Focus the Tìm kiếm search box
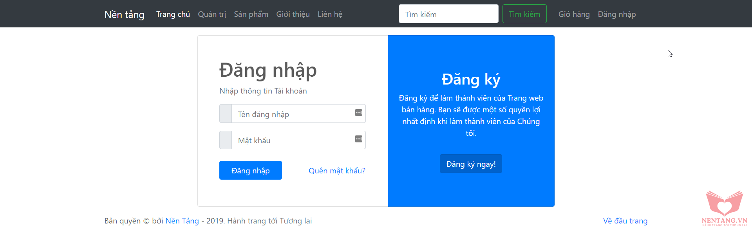 tap(448, 14)
